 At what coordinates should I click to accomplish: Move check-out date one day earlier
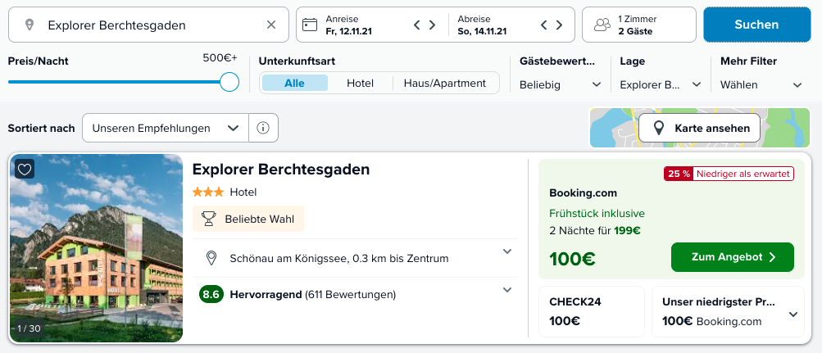tap(544, 25)
